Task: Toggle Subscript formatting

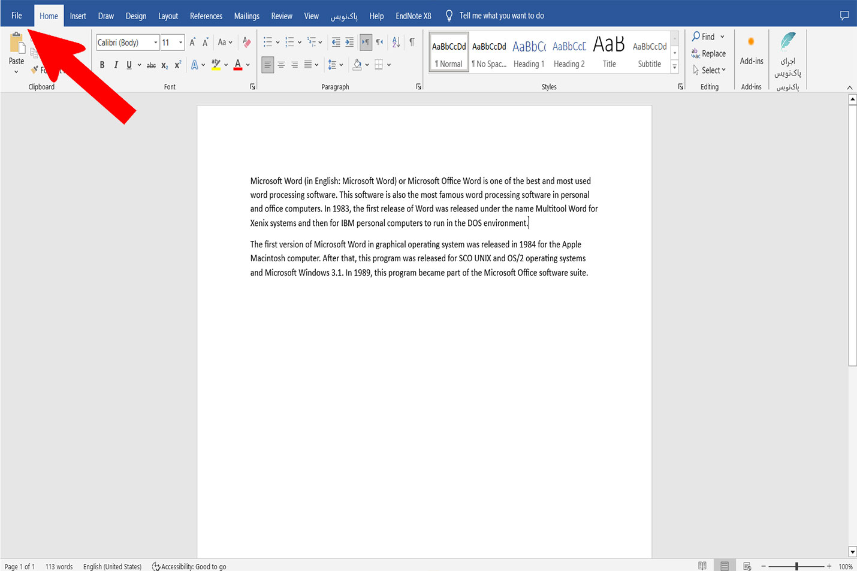Action: pyautogui.click(x=165, y=65)
